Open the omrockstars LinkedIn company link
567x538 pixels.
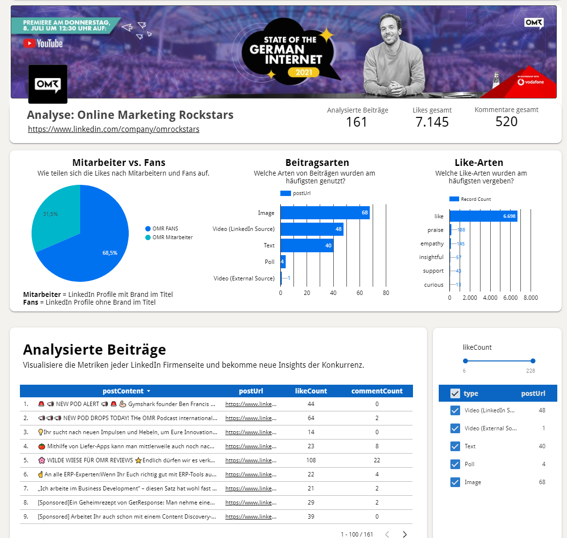113,129
